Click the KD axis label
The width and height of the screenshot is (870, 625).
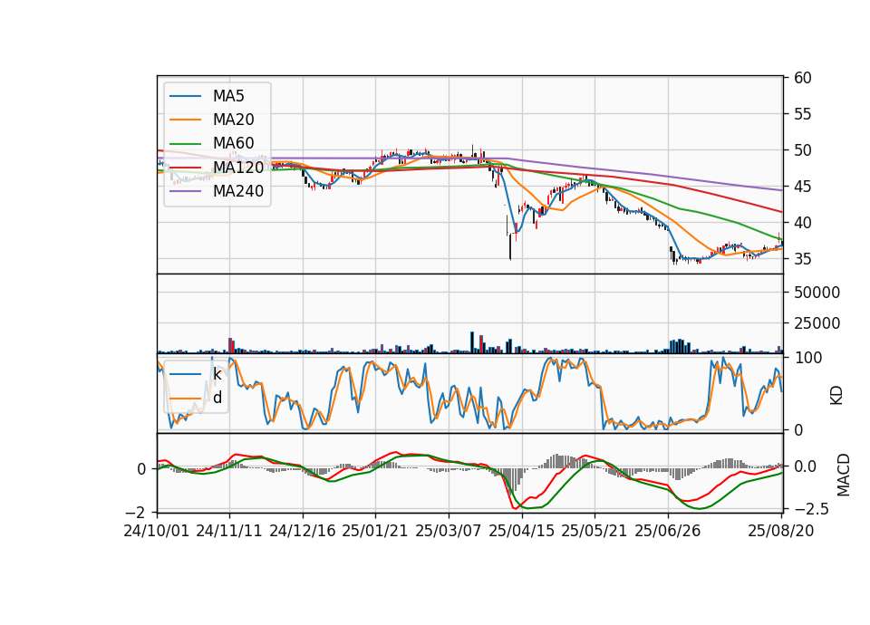(836, 396)
